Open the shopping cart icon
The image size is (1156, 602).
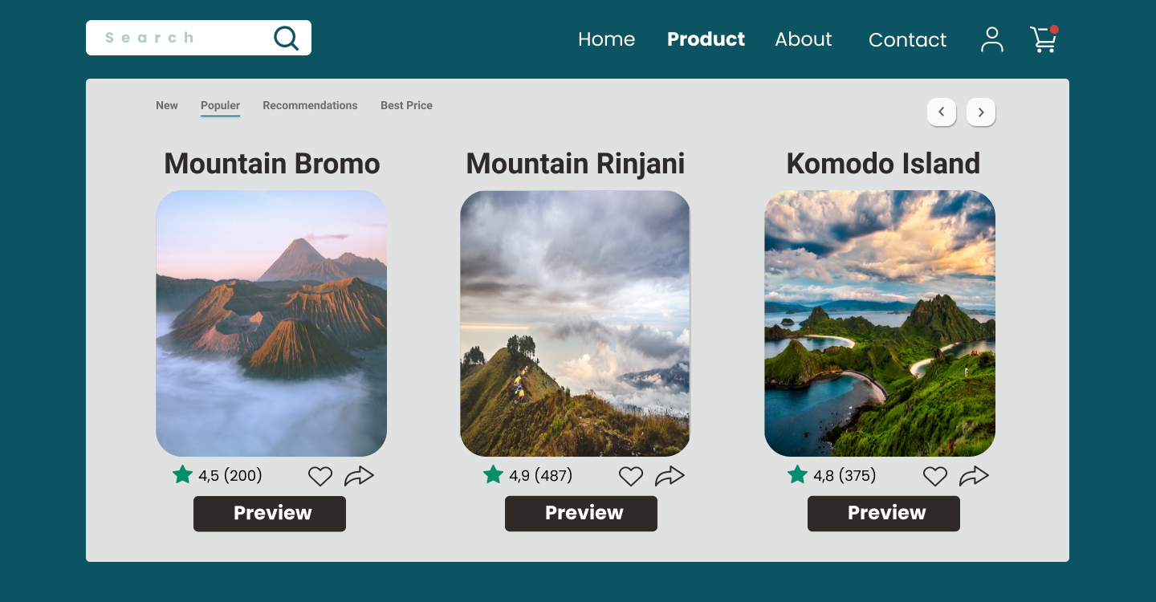point(1044,39)
